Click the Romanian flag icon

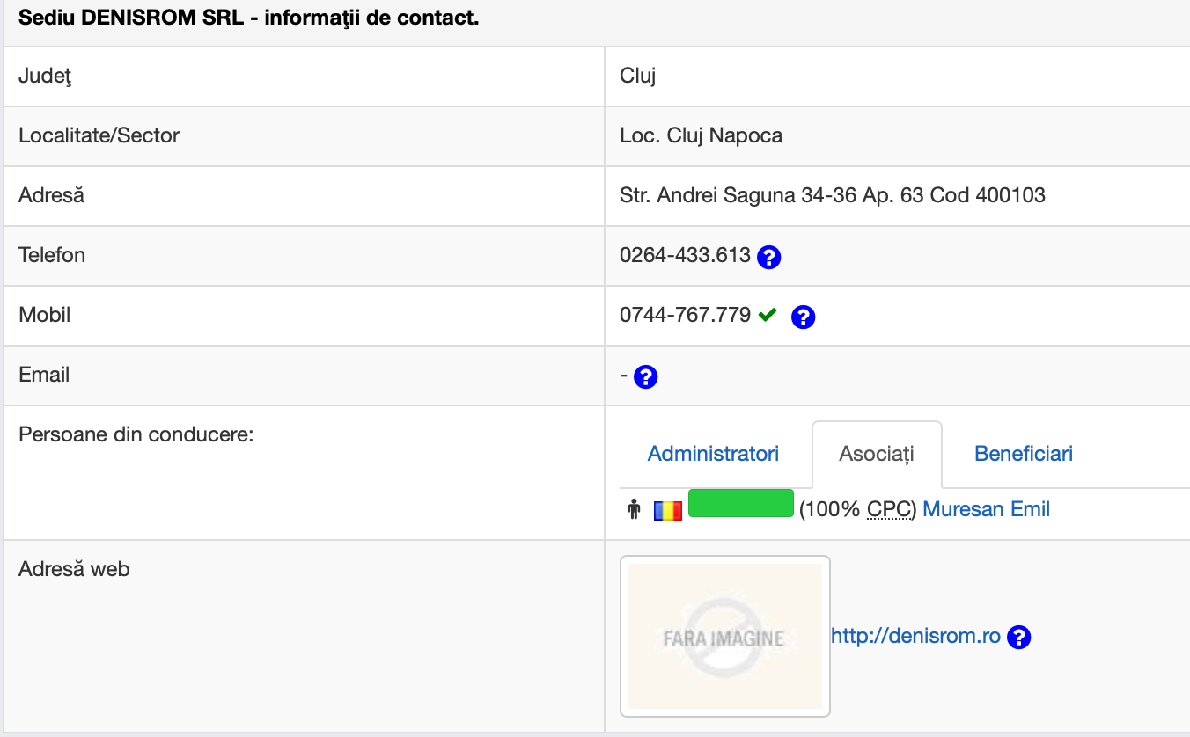point(668,510)
